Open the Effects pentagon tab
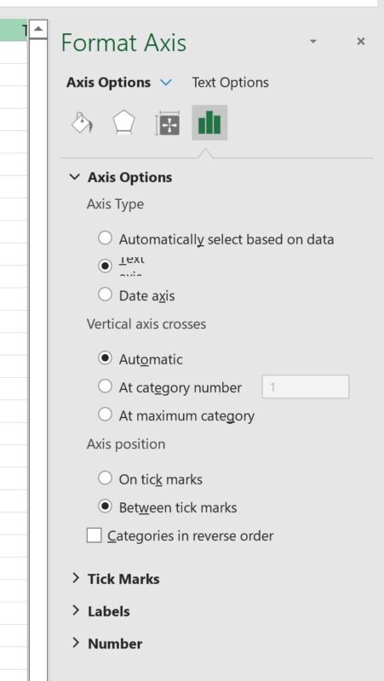Viewport: 384px width, 681px height. coord(123,123)
